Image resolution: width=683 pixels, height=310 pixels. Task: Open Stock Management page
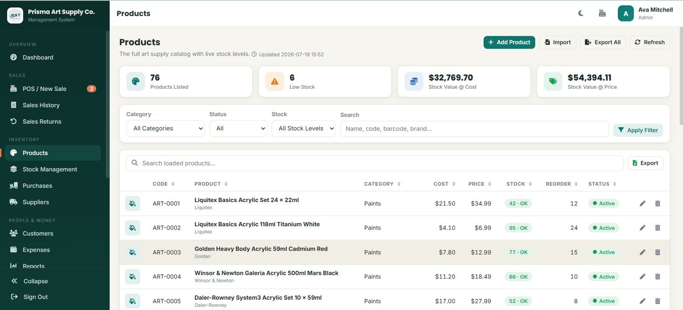pos(53,170)
